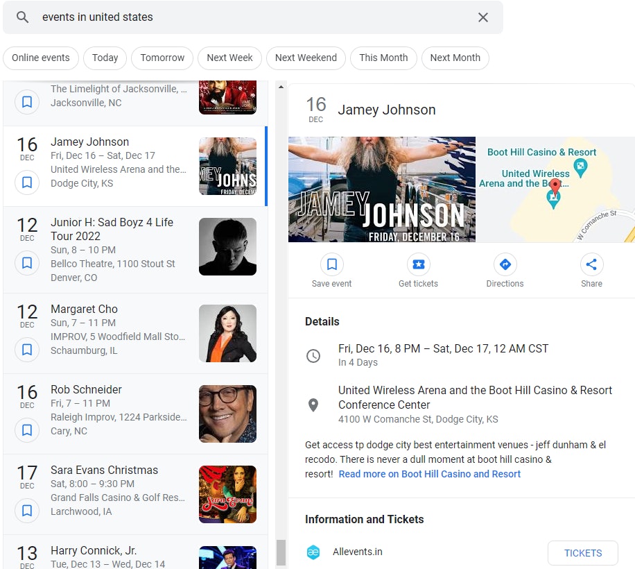635x569 pixels.
Task: Click the scrollbar up arrow
Action: (281, 87)
